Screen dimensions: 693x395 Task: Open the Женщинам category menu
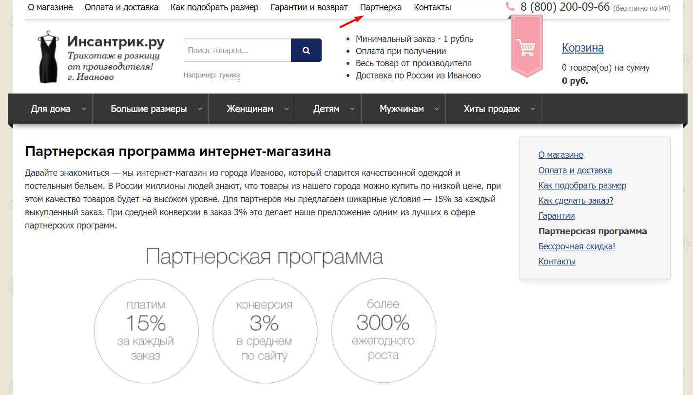tap(250, 109)
